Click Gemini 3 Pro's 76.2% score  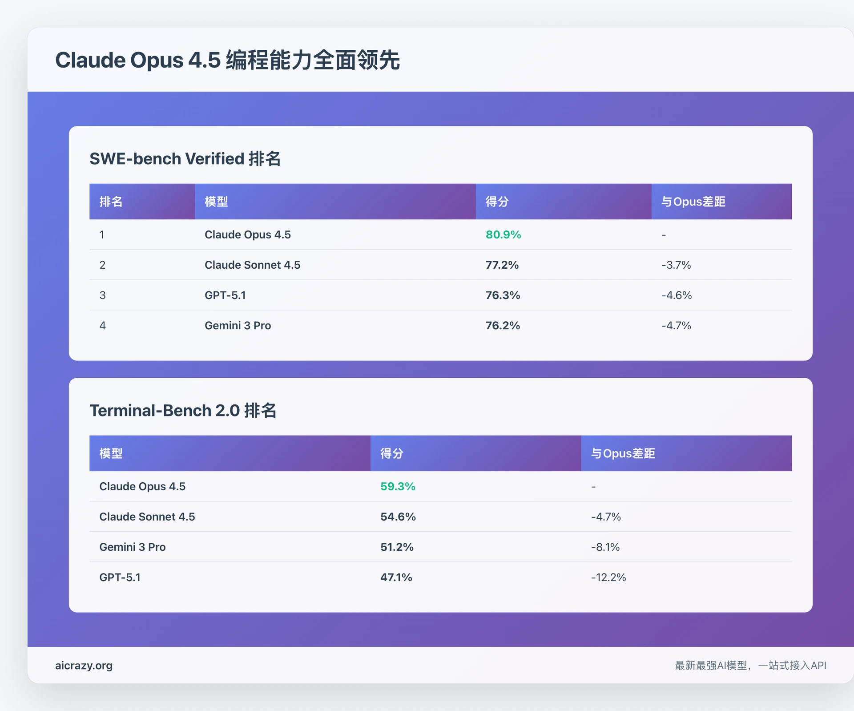point(502,325)
